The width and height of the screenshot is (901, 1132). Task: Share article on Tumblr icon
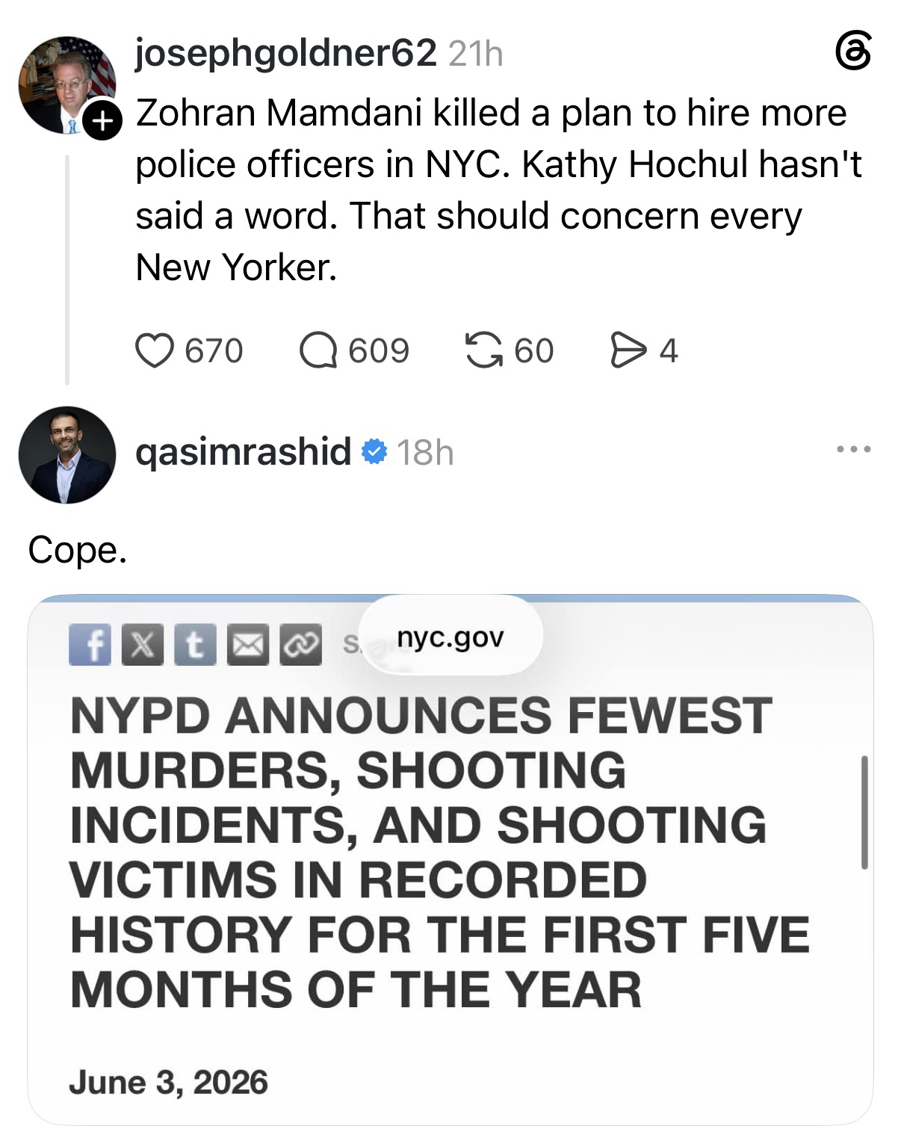tap(196, 645)
